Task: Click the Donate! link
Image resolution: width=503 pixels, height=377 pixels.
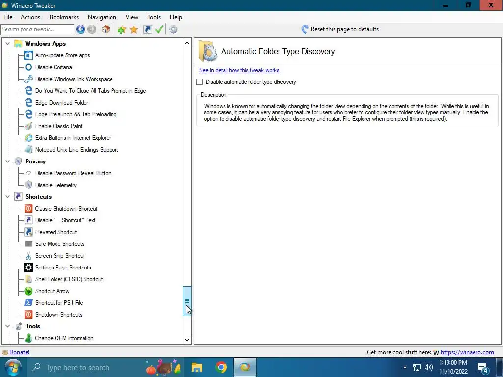Action: point(19,352)
